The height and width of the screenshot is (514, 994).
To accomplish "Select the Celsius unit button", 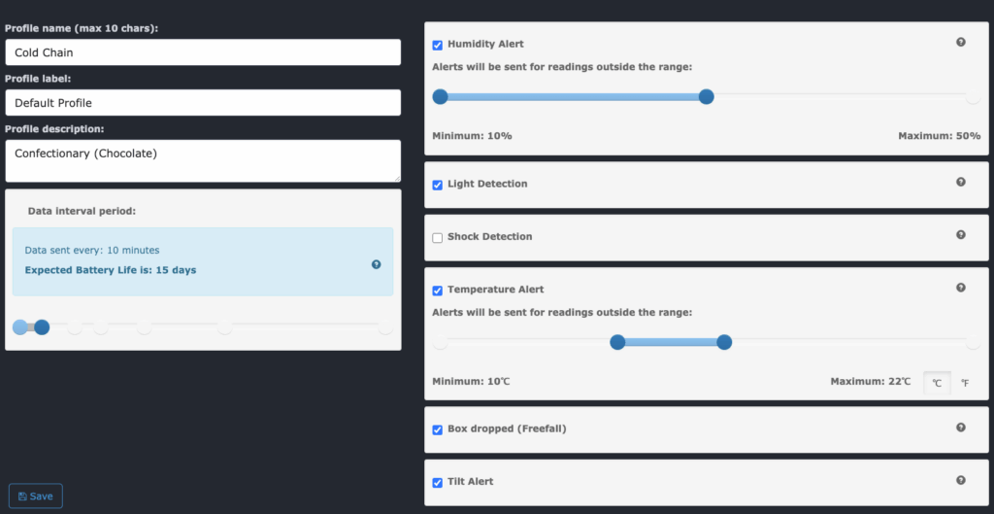I will [x=937, y=384].
